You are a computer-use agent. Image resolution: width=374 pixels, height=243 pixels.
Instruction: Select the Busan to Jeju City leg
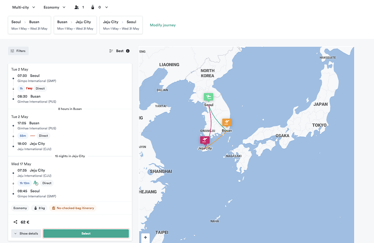click(75, 25)
